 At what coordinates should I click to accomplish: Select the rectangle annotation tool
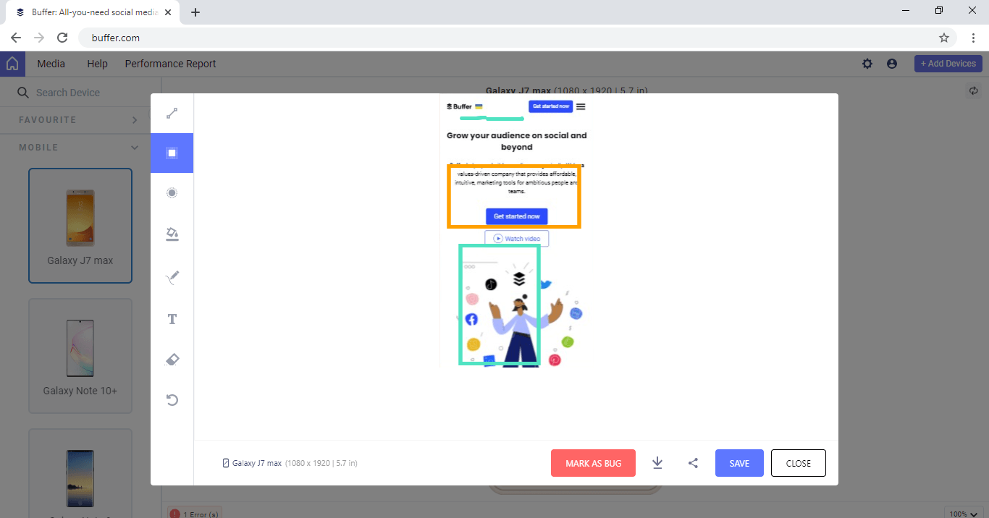[x=172, y=153]
